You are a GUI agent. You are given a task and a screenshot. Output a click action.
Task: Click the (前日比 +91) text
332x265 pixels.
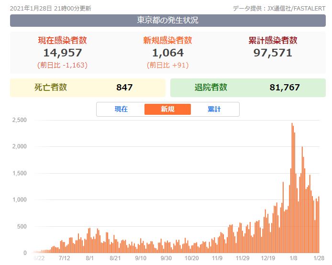click(x=168, y=65)
